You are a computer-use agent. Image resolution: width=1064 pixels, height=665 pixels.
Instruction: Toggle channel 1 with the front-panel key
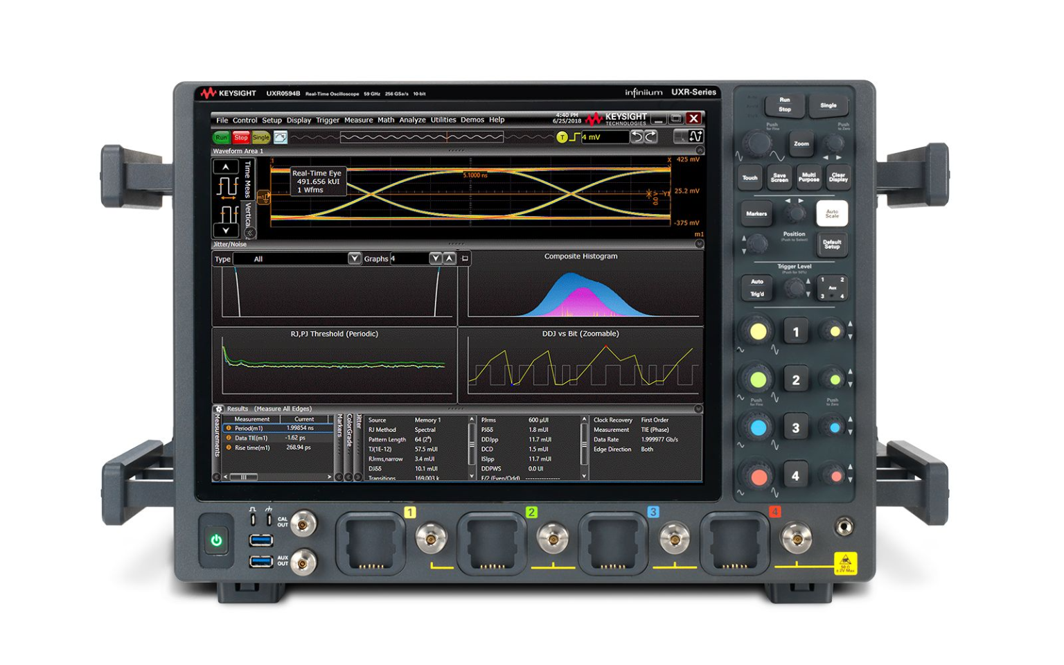click(x=795, y=332)
